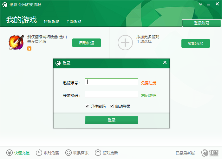Click the yen 快速充值 icon
The width and height of the screenshot is (222, 159).
10,153
